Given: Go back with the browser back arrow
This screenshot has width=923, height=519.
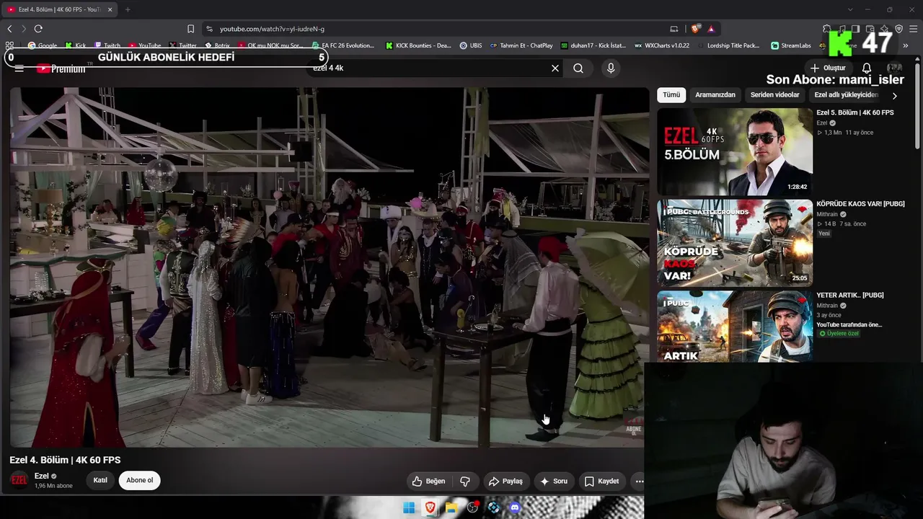Looking at the screenshot, I should pyautogui.click(x=9, y=29).
